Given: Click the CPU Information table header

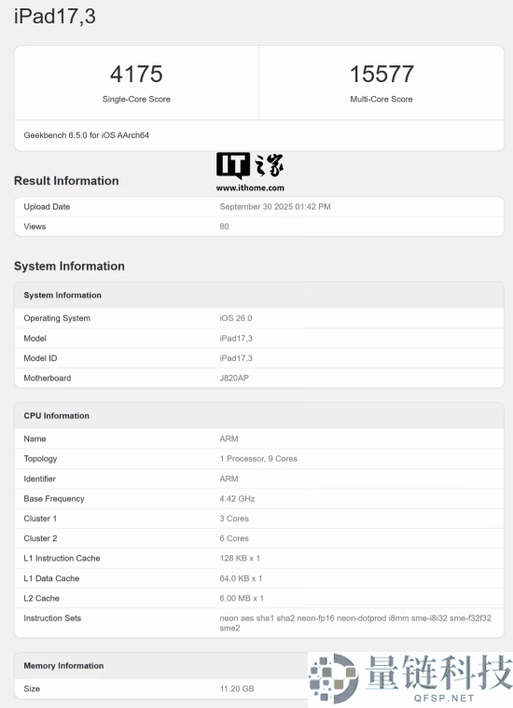Looking at the screenshot, I should [57, 416].
